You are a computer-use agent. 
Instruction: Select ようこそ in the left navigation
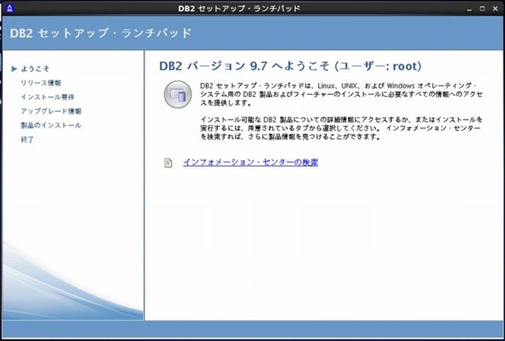pyautogui.click(x=35, y=69)
